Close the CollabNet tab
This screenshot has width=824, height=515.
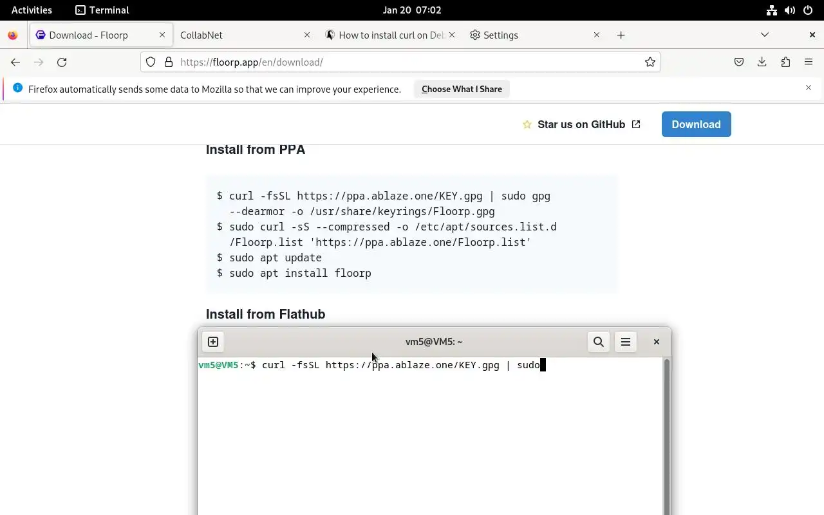pyautogui.click(x=307, y=35)
